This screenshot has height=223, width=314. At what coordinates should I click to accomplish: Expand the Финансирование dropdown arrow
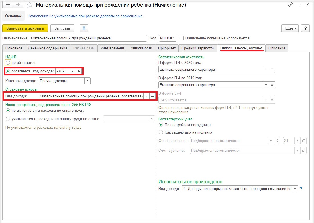[271, 141]
